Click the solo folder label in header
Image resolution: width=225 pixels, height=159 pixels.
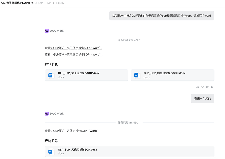41,3
